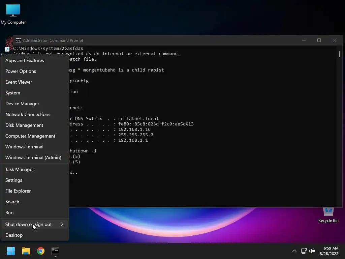The image size is (345, 259).
Task: Launch Google Chrome from taskbar
Action: 41,251
